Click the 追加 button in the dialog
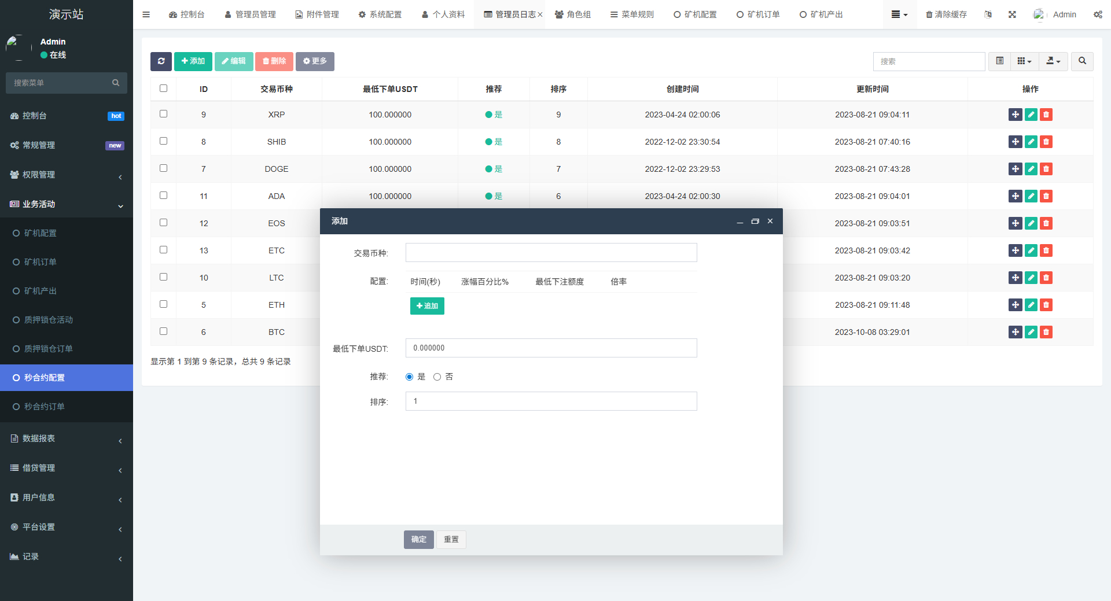The width and height of the screenshot is (1111, 601). click(x=427, y=306)
